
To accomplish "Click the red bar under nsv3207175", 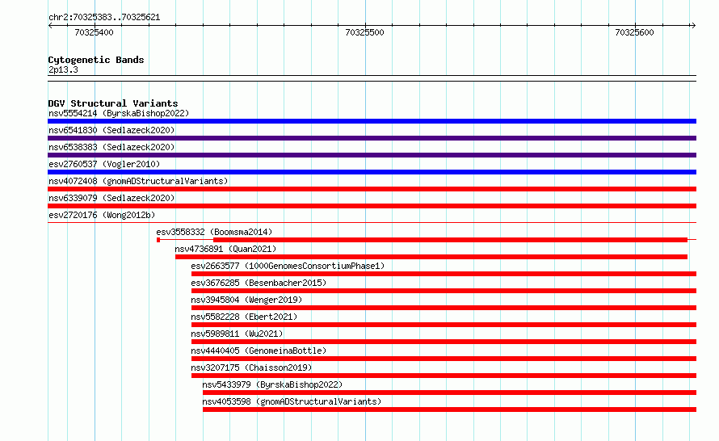I will pos(444,376).
